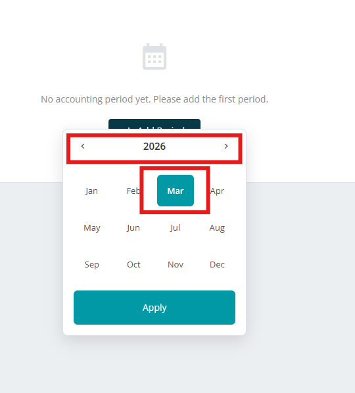Select Aug month
This screenshot has height=393, width=355.
tap(217, 228)
